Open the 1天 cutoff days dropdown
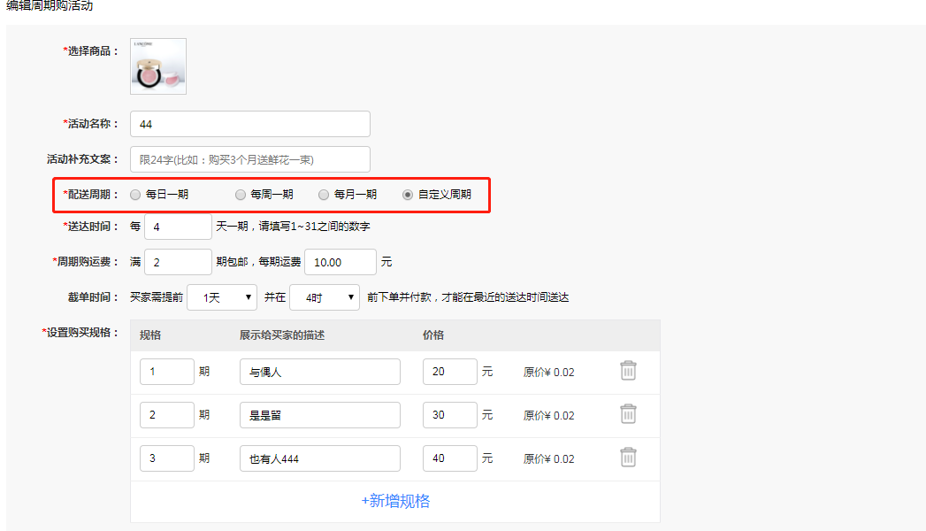The width and height of the screenshot is (926, 531). click(221, 296)
